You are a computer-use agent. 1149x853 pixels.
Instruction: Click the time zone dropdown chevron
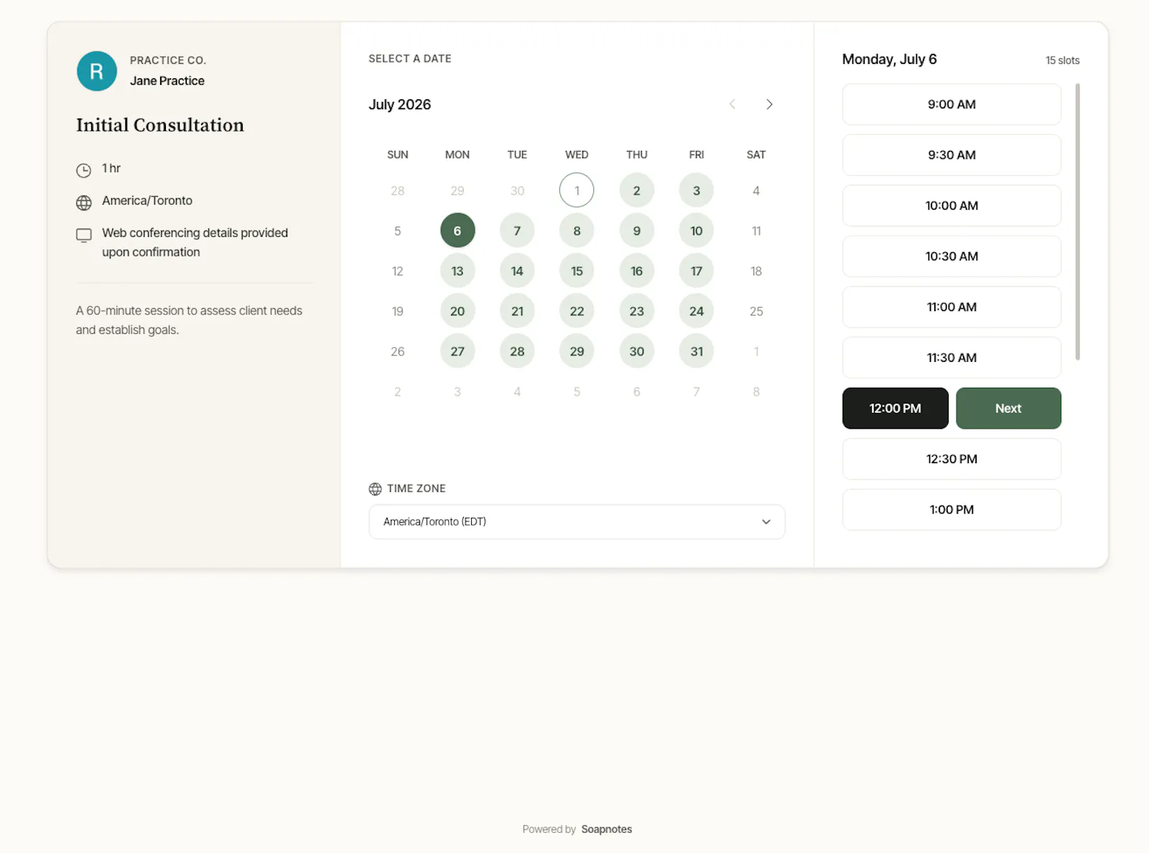pos(766,522)
